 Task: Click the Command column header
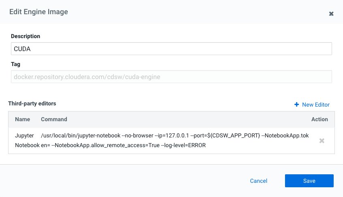(54, 119)
